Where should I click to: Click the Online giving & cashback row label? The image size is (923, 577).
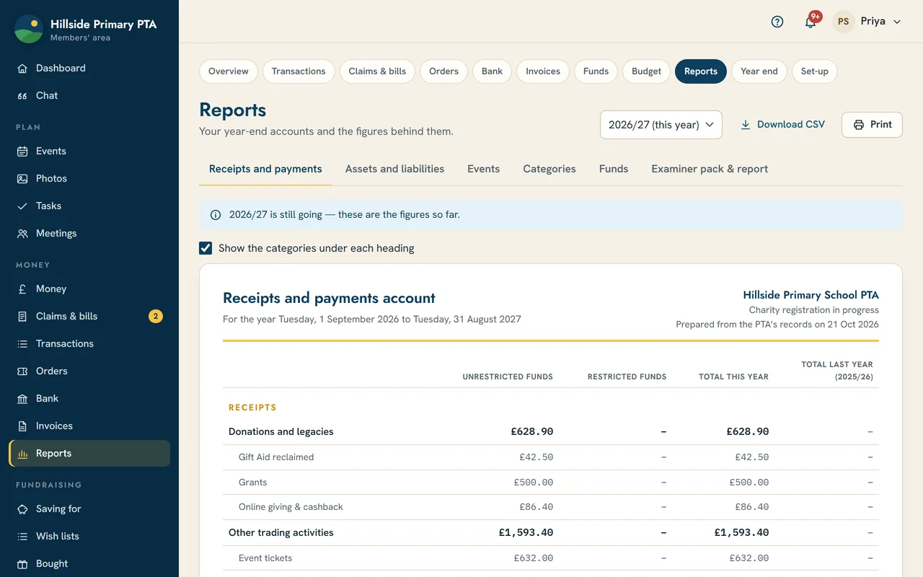[291, 507]
